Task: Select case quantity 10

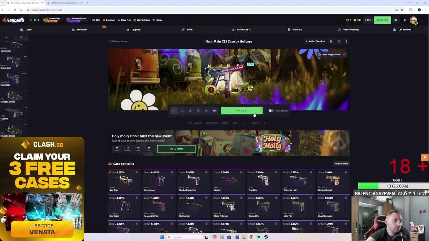Action: (x=214, y=111)
